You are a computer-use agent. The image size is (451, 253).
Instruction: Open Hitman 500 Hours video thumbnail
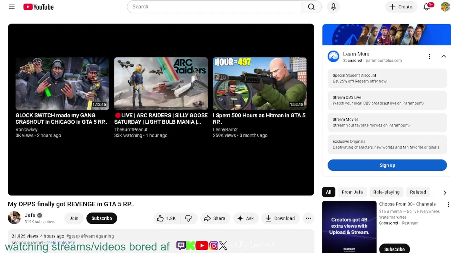point(260,84)
